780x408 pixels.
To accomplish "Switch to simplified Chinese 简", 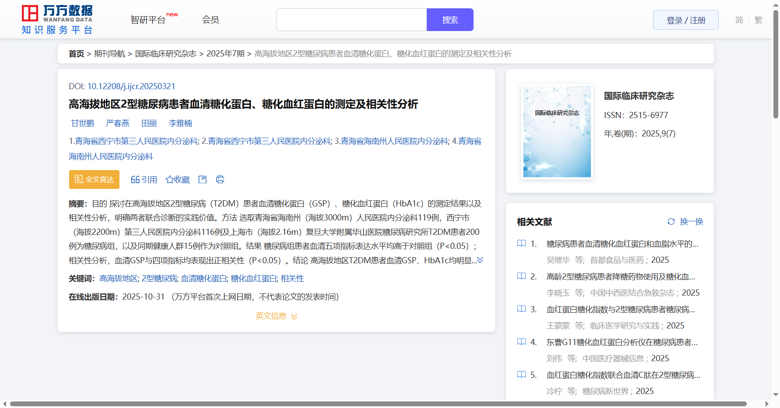I will coord(739,20).
